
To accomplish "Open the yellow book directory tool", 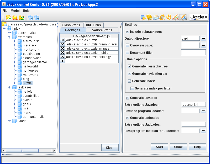I will pyautogui.click(x=149, y=17).
